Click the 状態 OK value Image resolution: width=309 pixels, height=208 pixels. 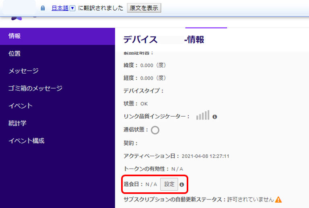point(144,104)
